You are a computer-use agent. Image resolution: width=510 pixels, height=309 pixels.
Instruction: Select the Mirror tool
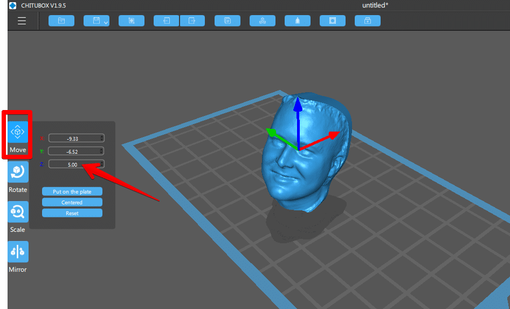click(x=18, y=251)
